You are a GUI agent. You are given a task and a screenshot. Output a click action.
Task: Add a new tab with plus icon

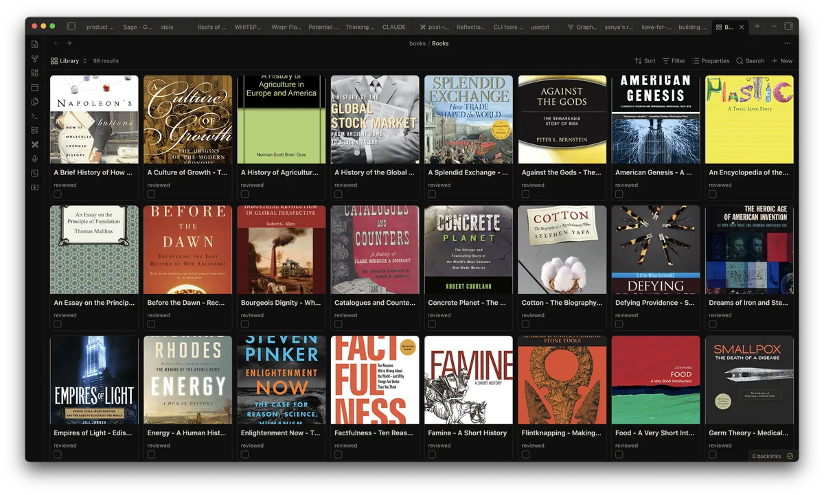point(757,27)
